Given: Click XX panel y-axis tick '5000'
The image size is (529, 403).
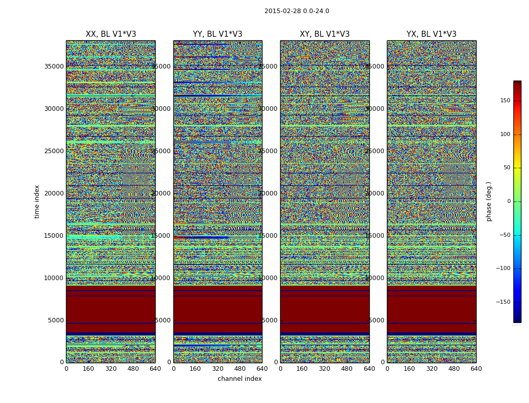Looking at the screenshot, I should click(56, 320).
